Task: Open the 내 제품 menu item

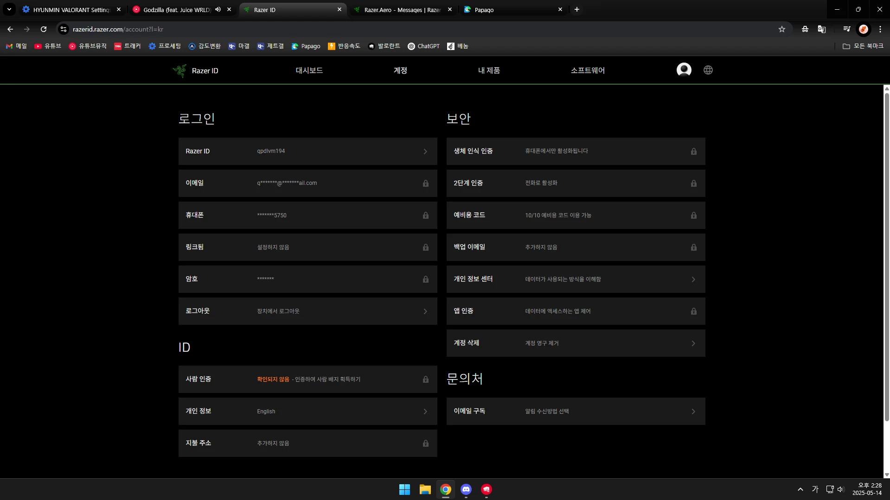Action: coord(489,70)
